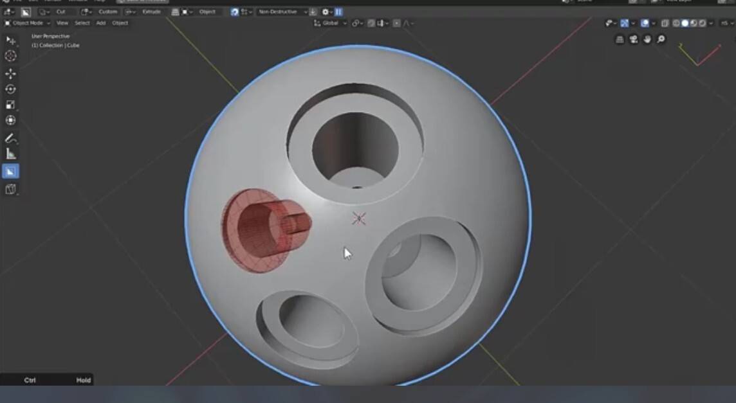Click the Cube entry in the breadcrumb text

click(73, 46)
